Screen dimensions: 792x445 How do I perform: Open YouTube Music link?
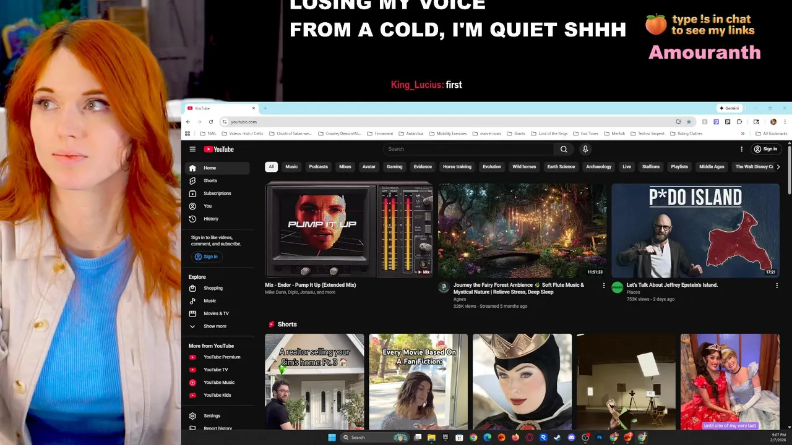(218, 383)
